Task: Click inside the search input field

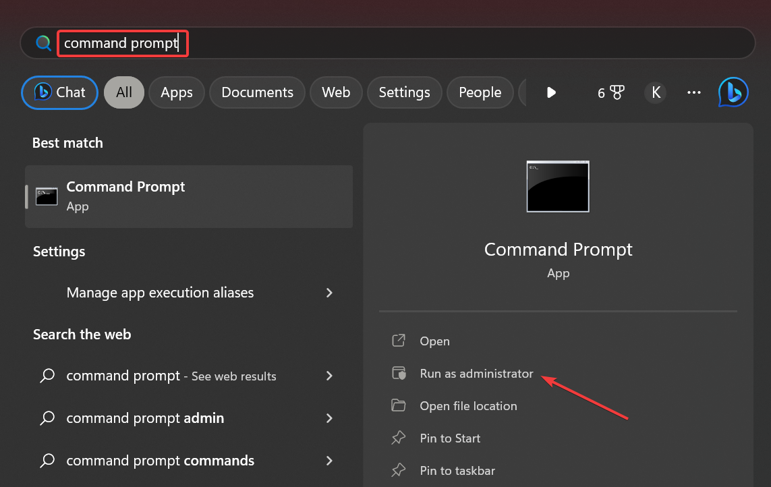Action: click(x=122, y=42)
